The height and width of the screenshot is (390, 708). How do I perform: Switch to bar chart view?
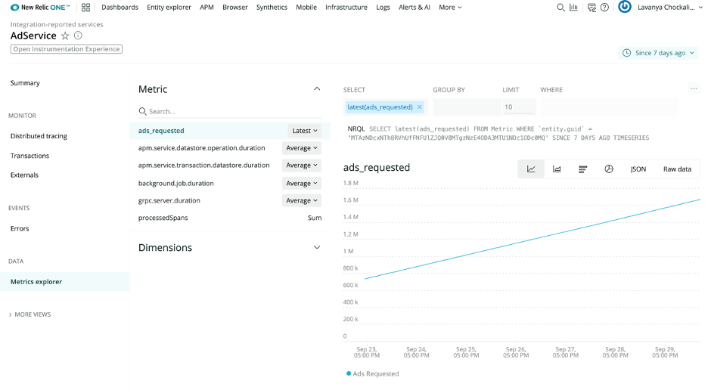click(x=583, y=169)
